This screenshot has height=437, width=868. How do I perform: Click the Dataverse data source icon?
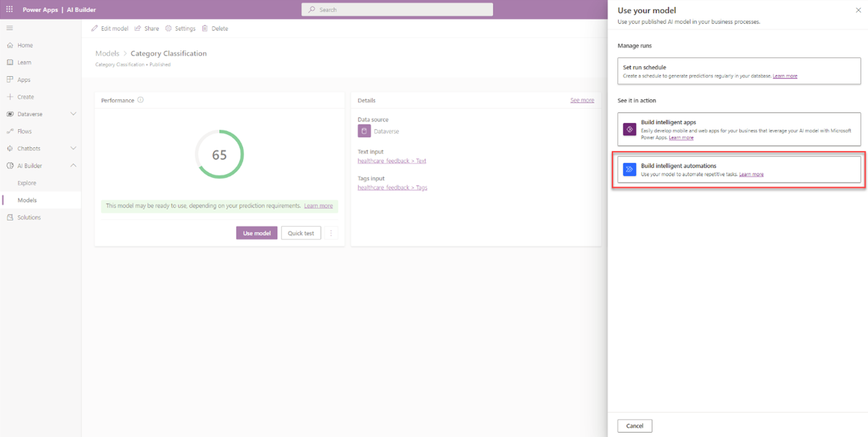tap(364, 131)
